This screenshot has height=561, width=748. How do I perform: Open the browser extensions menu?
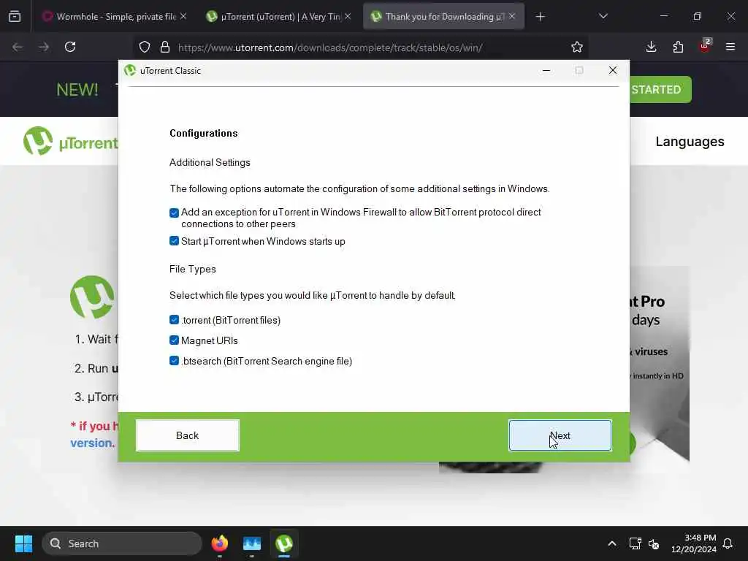pos(678,47)
